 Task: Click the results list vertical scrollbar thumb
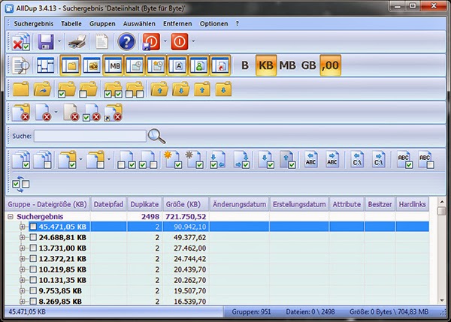coord(441,211)
